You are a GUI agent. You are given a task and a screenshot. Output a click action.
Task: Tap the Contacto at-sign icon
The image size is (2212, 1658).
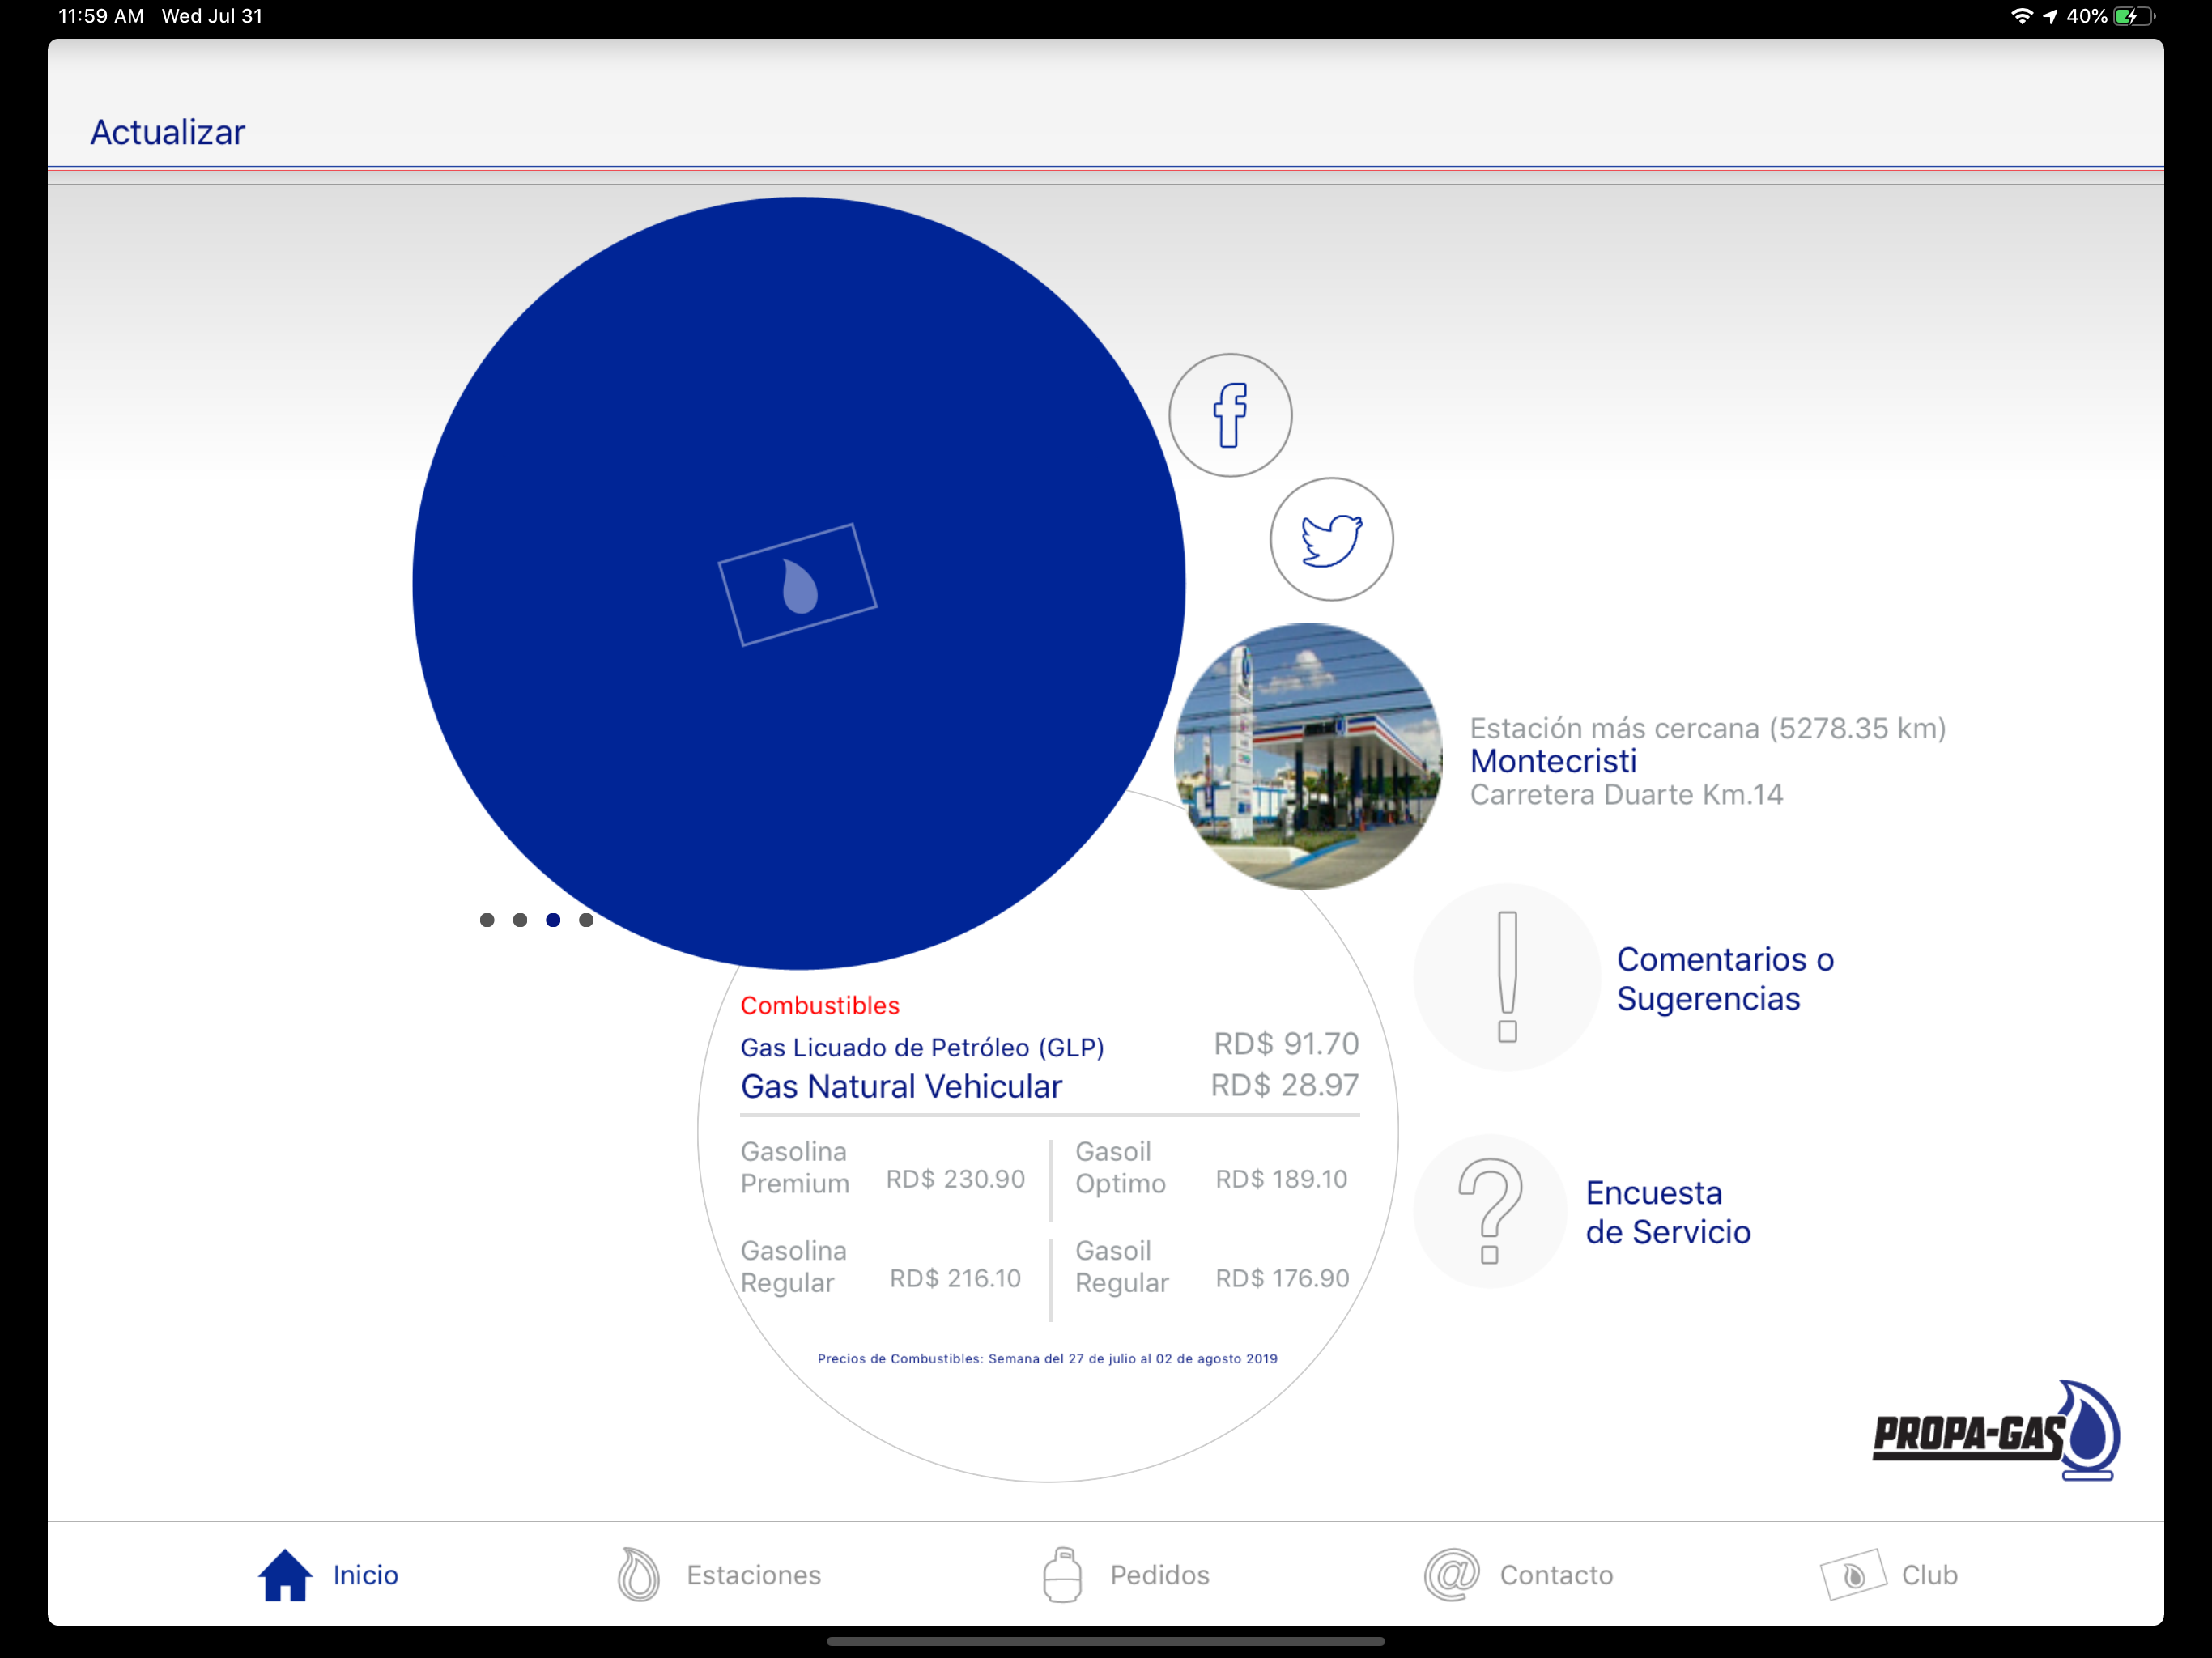pos(1451,1575)
